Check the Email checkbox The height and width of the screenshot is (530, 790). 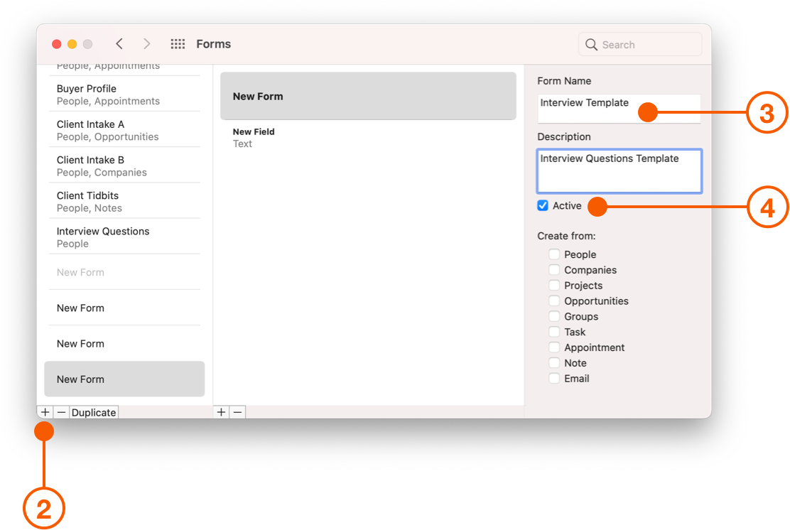554,379
